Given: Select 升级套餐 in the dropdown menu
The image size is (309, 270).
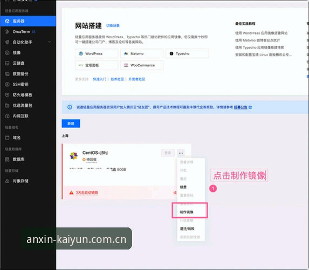Looking at the screenshot, I should point(187,220).
